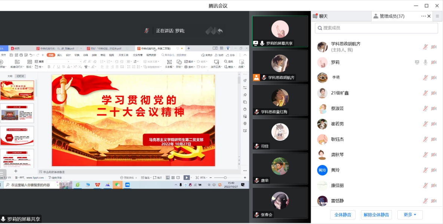The height and width of the screenshot is (224, 443).
Task: Select 罗莉的屏幕共享 video tile
Action: (x=280, y=31)
